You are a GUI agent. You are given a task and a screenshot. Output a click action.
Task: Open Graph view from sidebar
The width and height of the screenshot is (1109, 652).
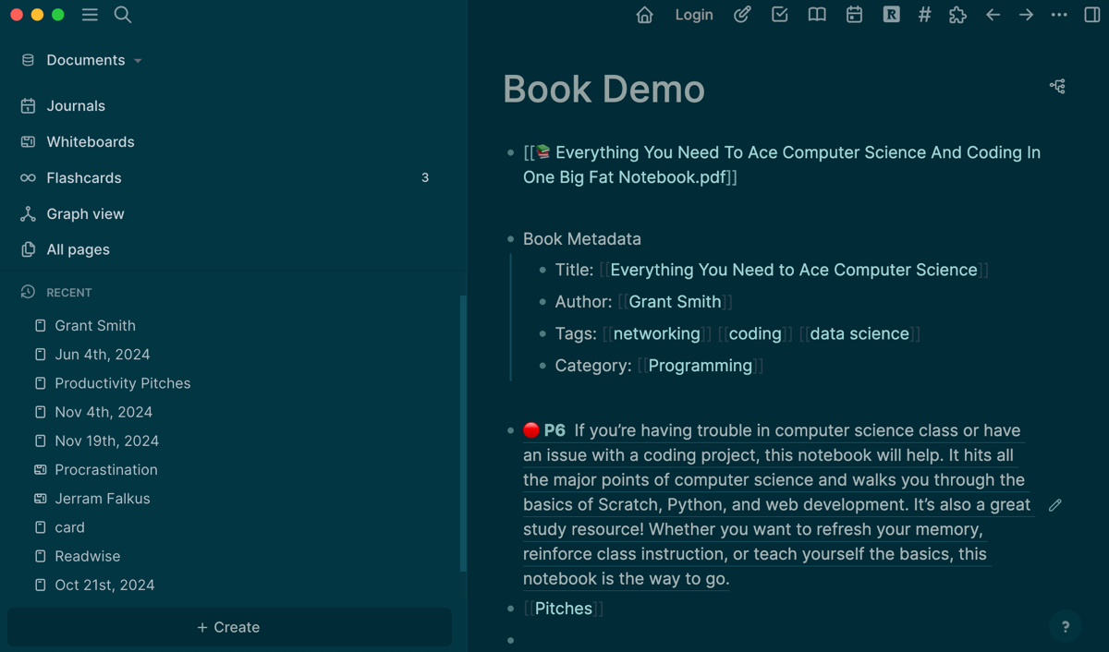85,213
